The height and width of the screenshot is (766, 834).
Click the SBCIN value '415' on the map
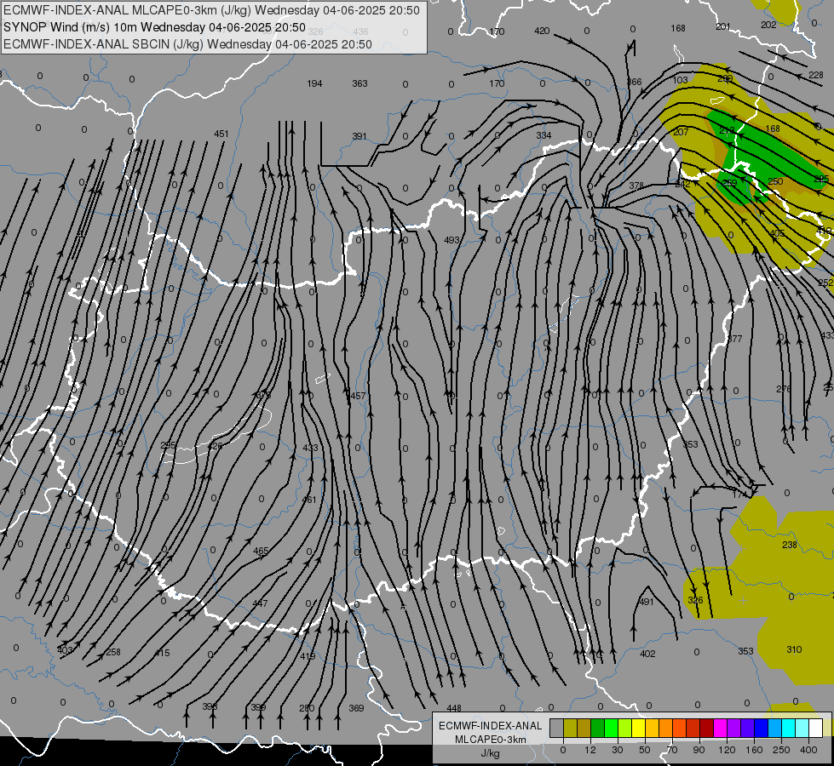(x=162, y=654)
